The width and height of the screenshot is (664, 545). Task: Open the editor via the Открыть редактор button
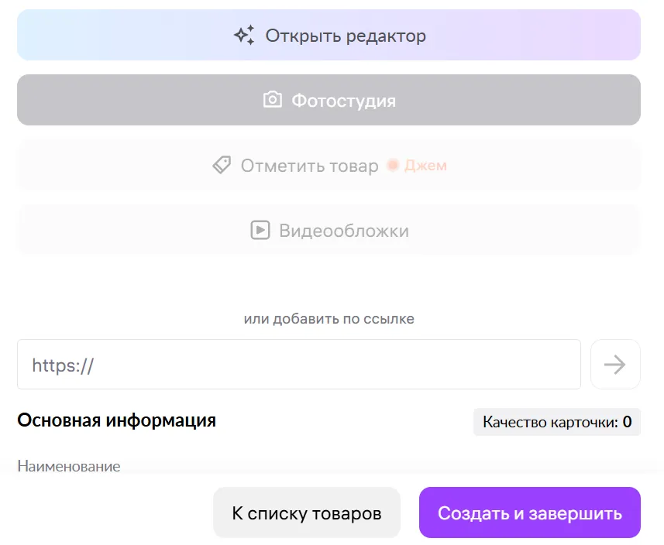(329, 36)
